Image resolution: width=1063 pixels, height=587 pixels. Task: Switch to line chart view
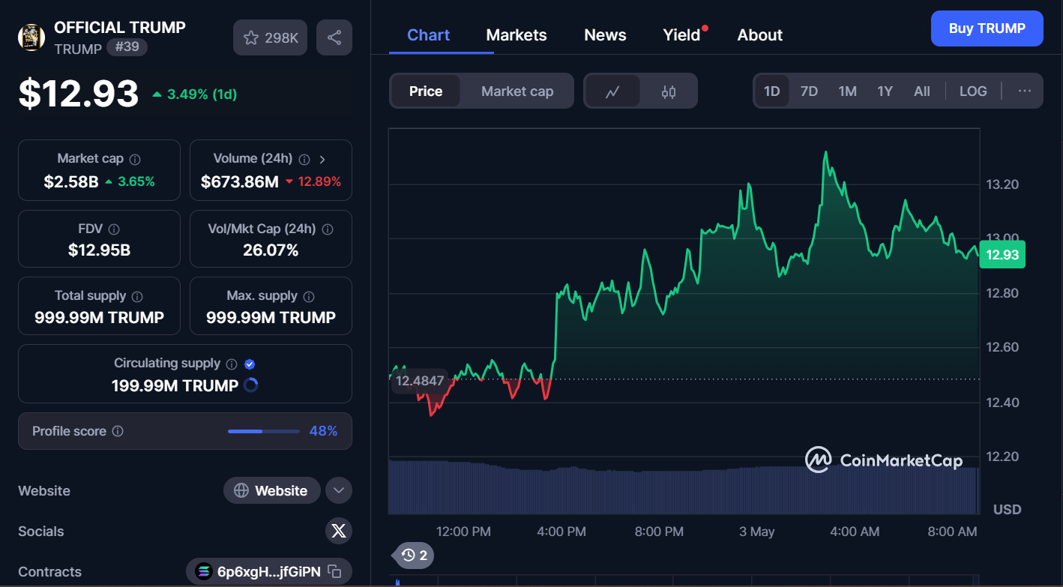(613, 91)
